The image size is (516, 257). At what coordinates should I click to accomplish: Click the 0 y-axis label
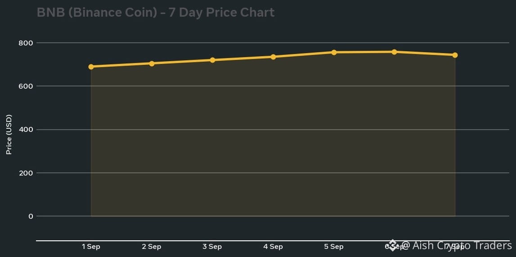click(x=31, y=216)
